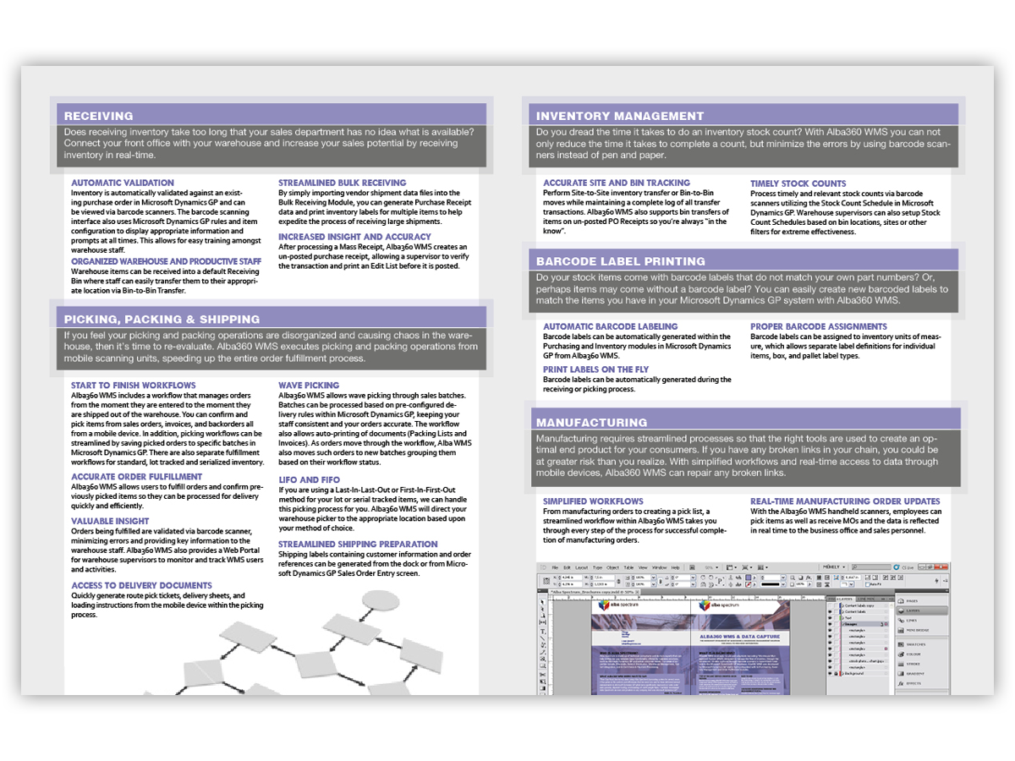Click the X position input field

[572, 578]
